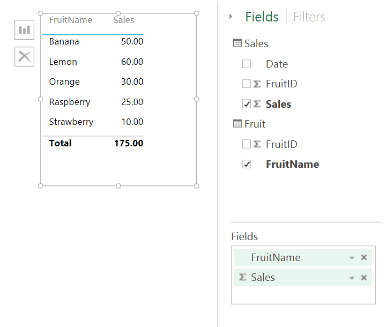Select the Fields tab
This screenshot has width=387, height=327.
262,17
